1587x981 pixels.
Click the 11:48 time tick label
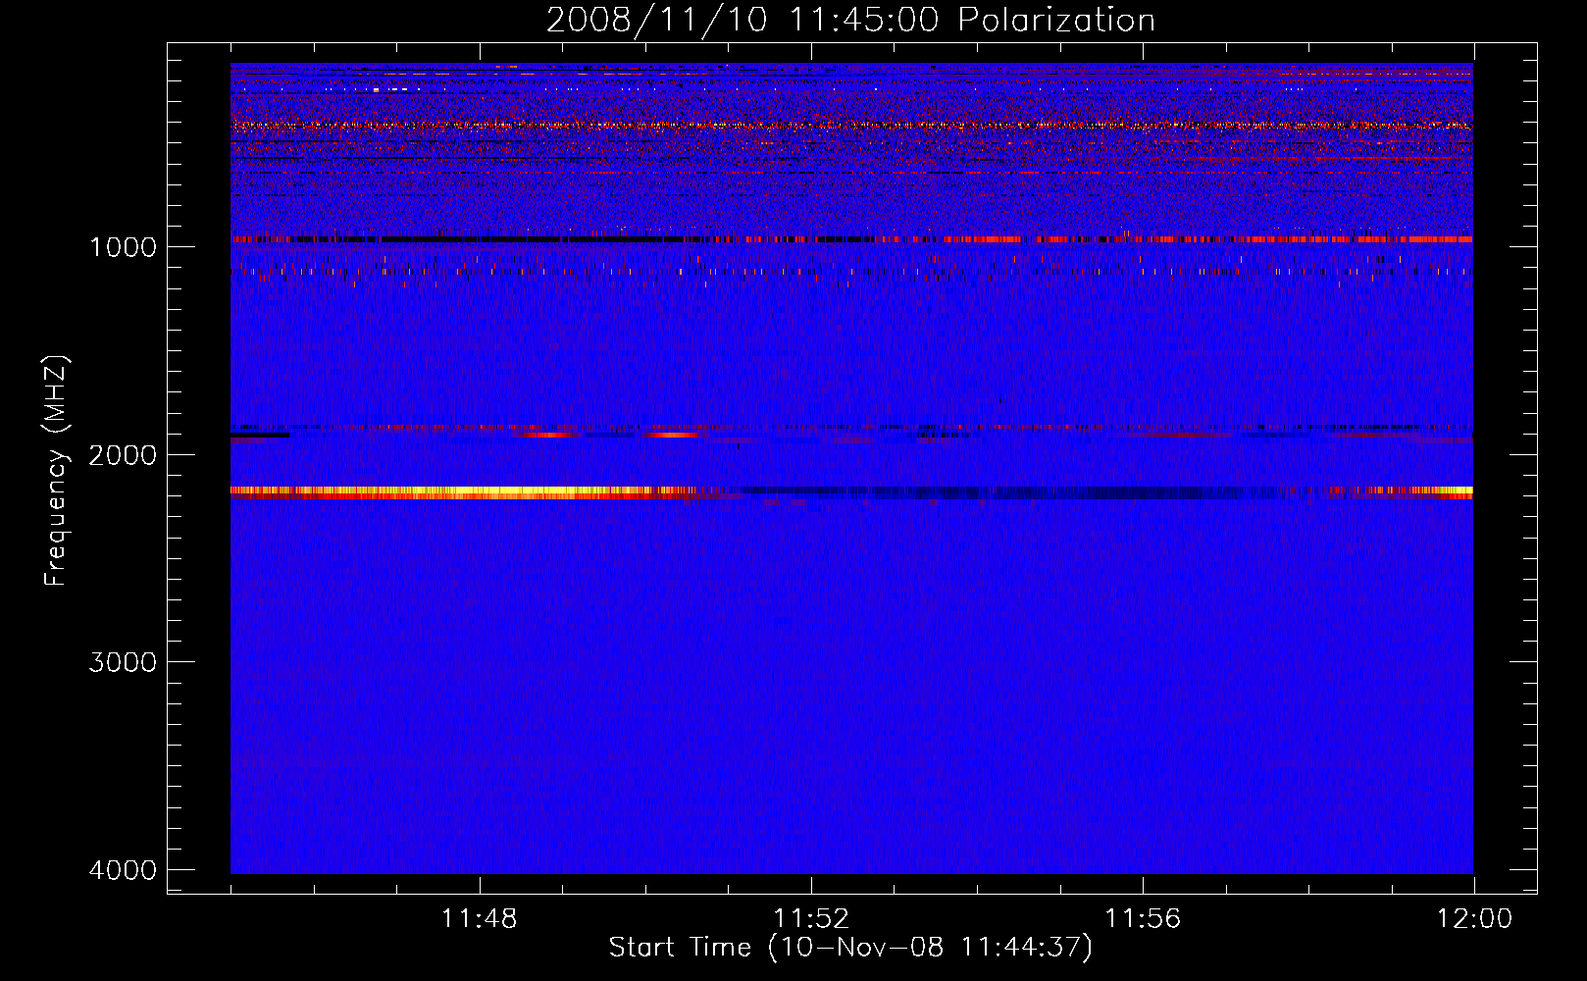(480, 919)
